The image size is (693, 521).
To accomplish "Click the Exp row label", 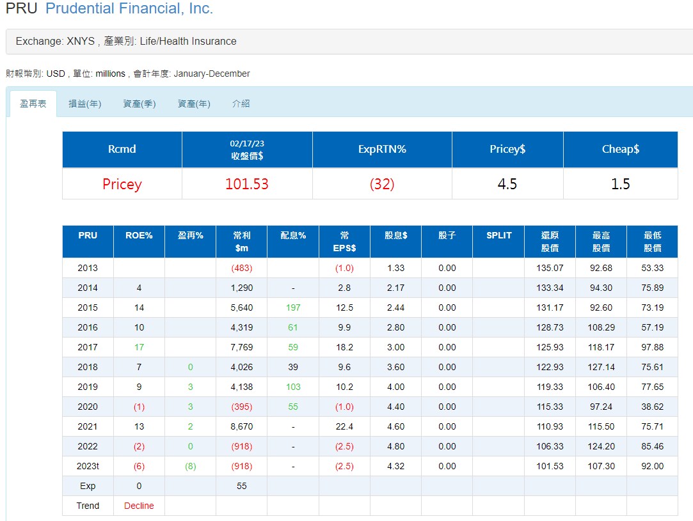I will coord(88,486).
